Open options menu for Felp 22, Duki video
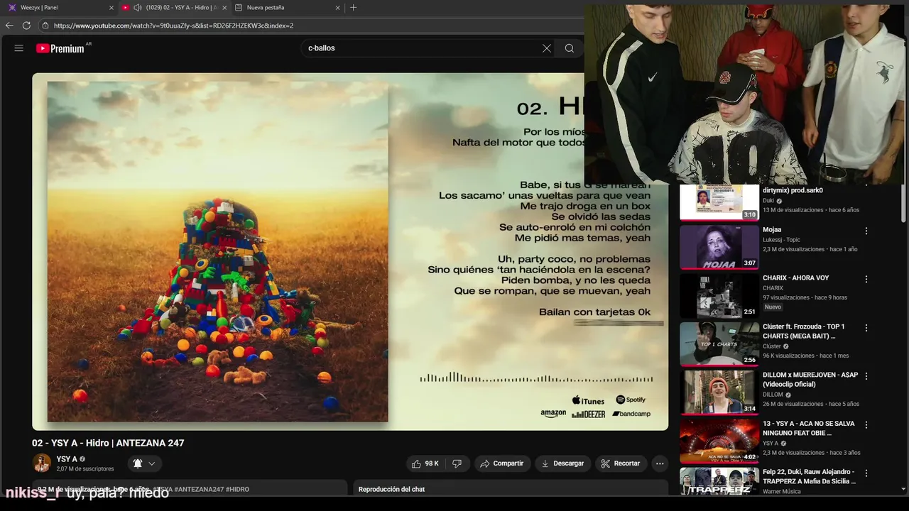The image size is (909, 511). tap(866, 473)
